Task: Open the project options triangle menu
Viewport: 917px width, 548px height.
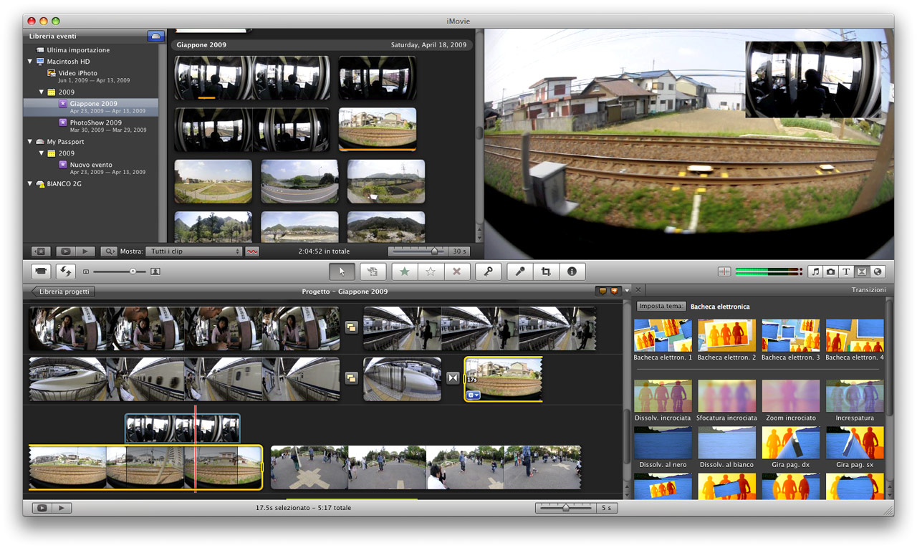Action: click(x=628, y=291)
